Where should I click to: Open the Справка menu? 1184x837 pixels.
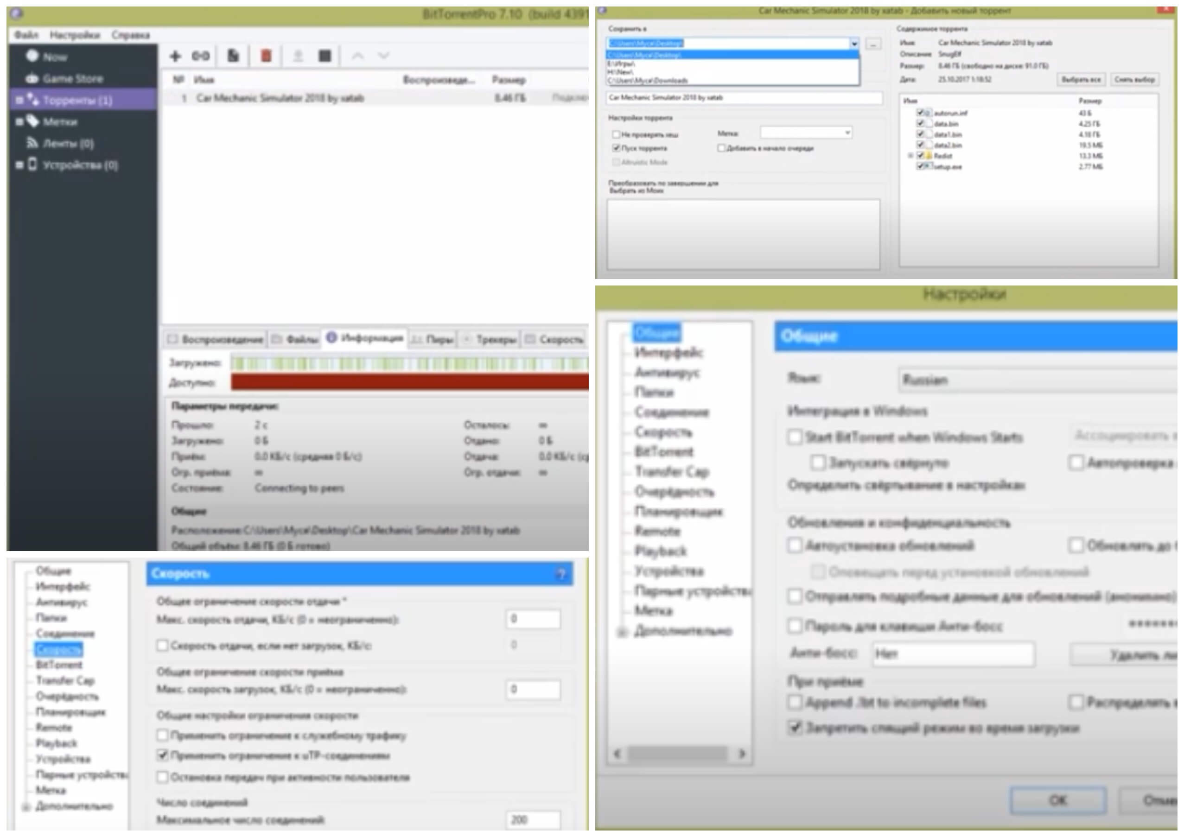click(131, 35)
